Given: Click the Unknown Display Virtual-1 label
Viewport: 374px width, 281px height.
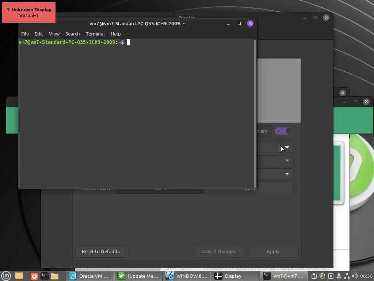Looking at the screenshot, I should pos(29,12).
